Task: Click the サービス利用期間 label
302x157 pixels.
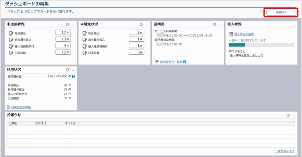Action: pos(166,31)
